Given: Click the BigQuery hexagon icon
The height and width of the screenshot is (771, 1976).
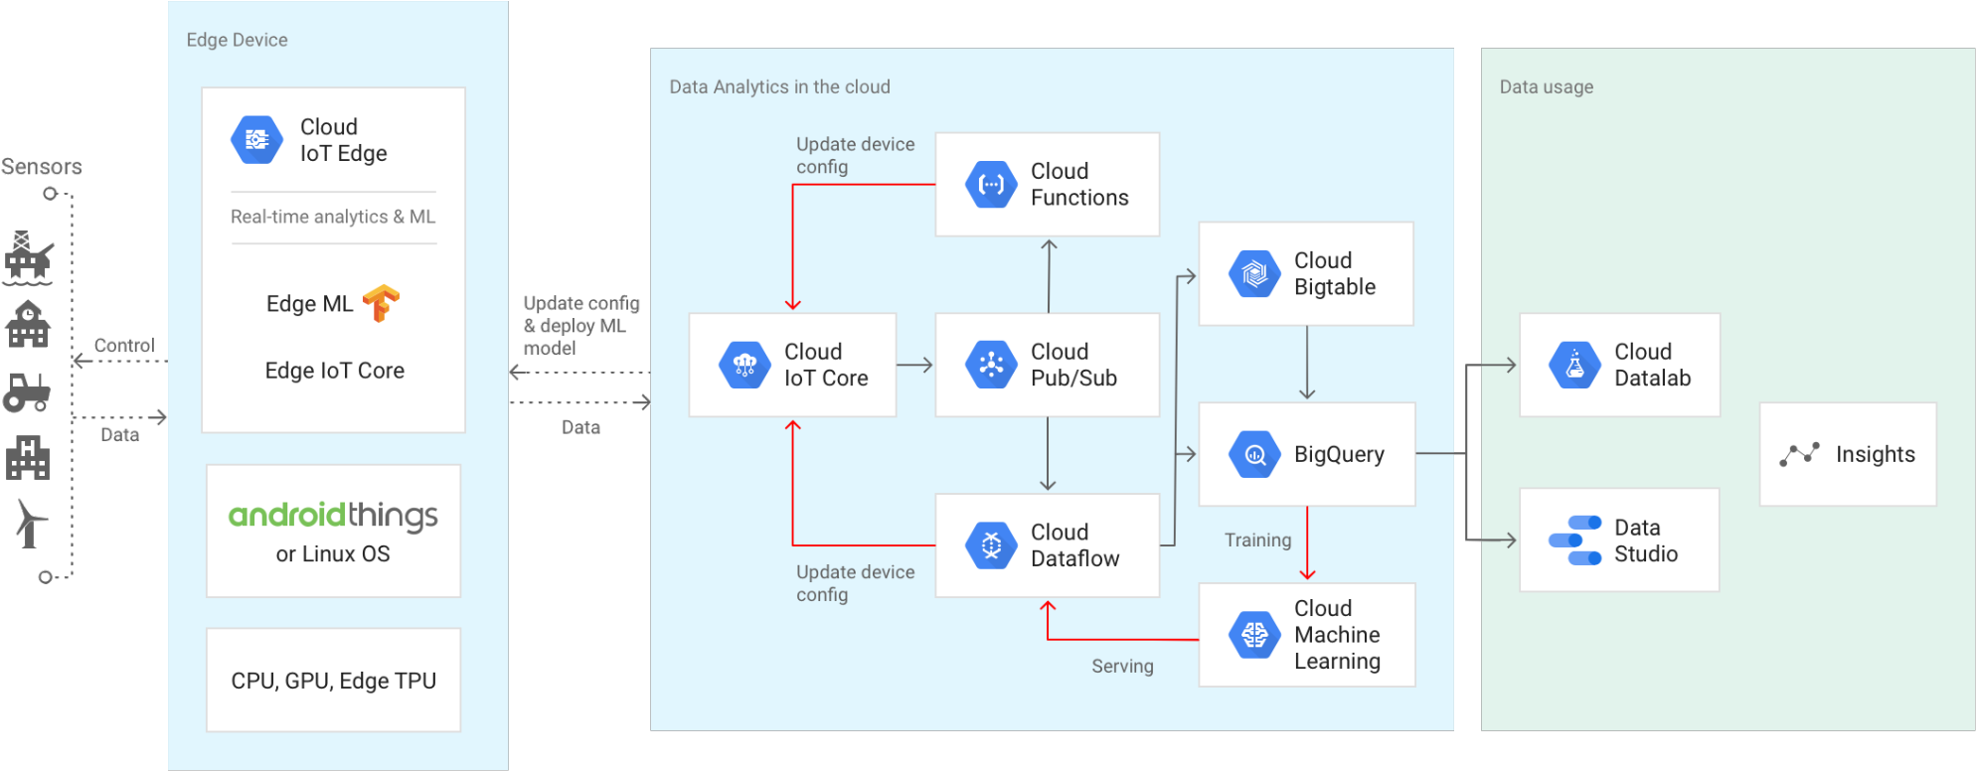Looking at the screenshot, I should pos(1254,455).
